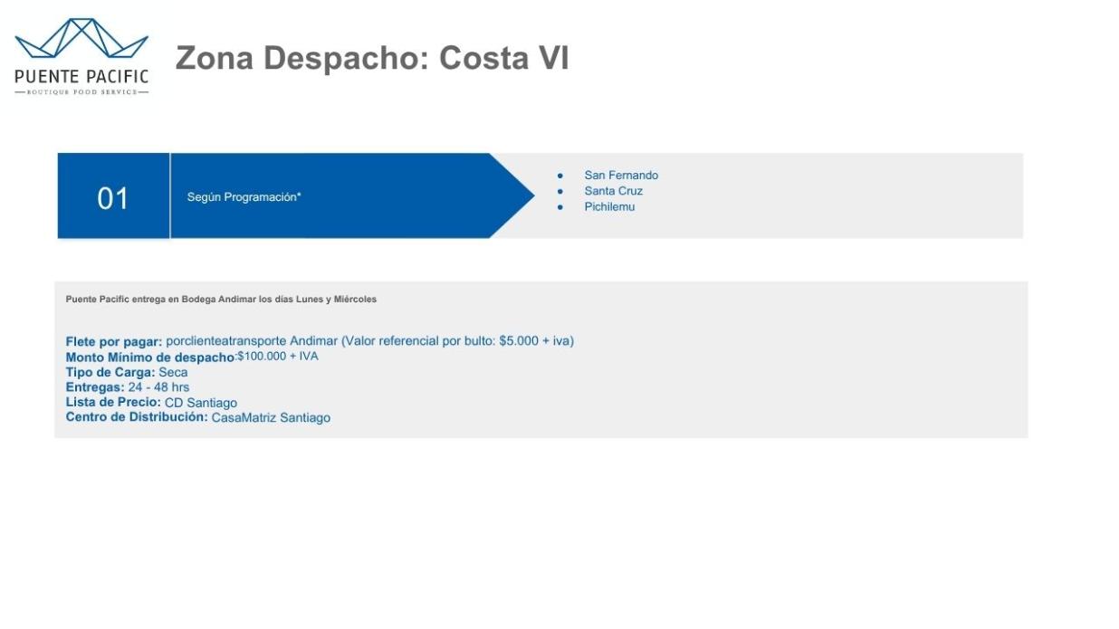
Task: Click the Tipo de Carga: Seca line
Action: 127,372
